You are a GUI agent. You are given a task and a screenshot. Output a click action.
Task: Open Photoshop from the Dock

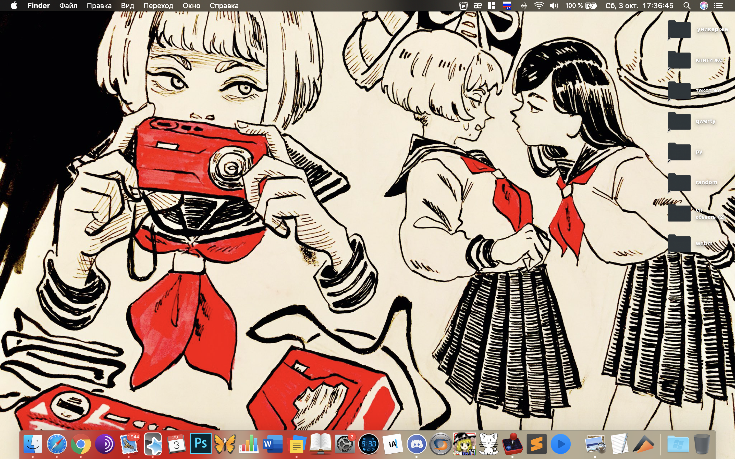point(200,444)
